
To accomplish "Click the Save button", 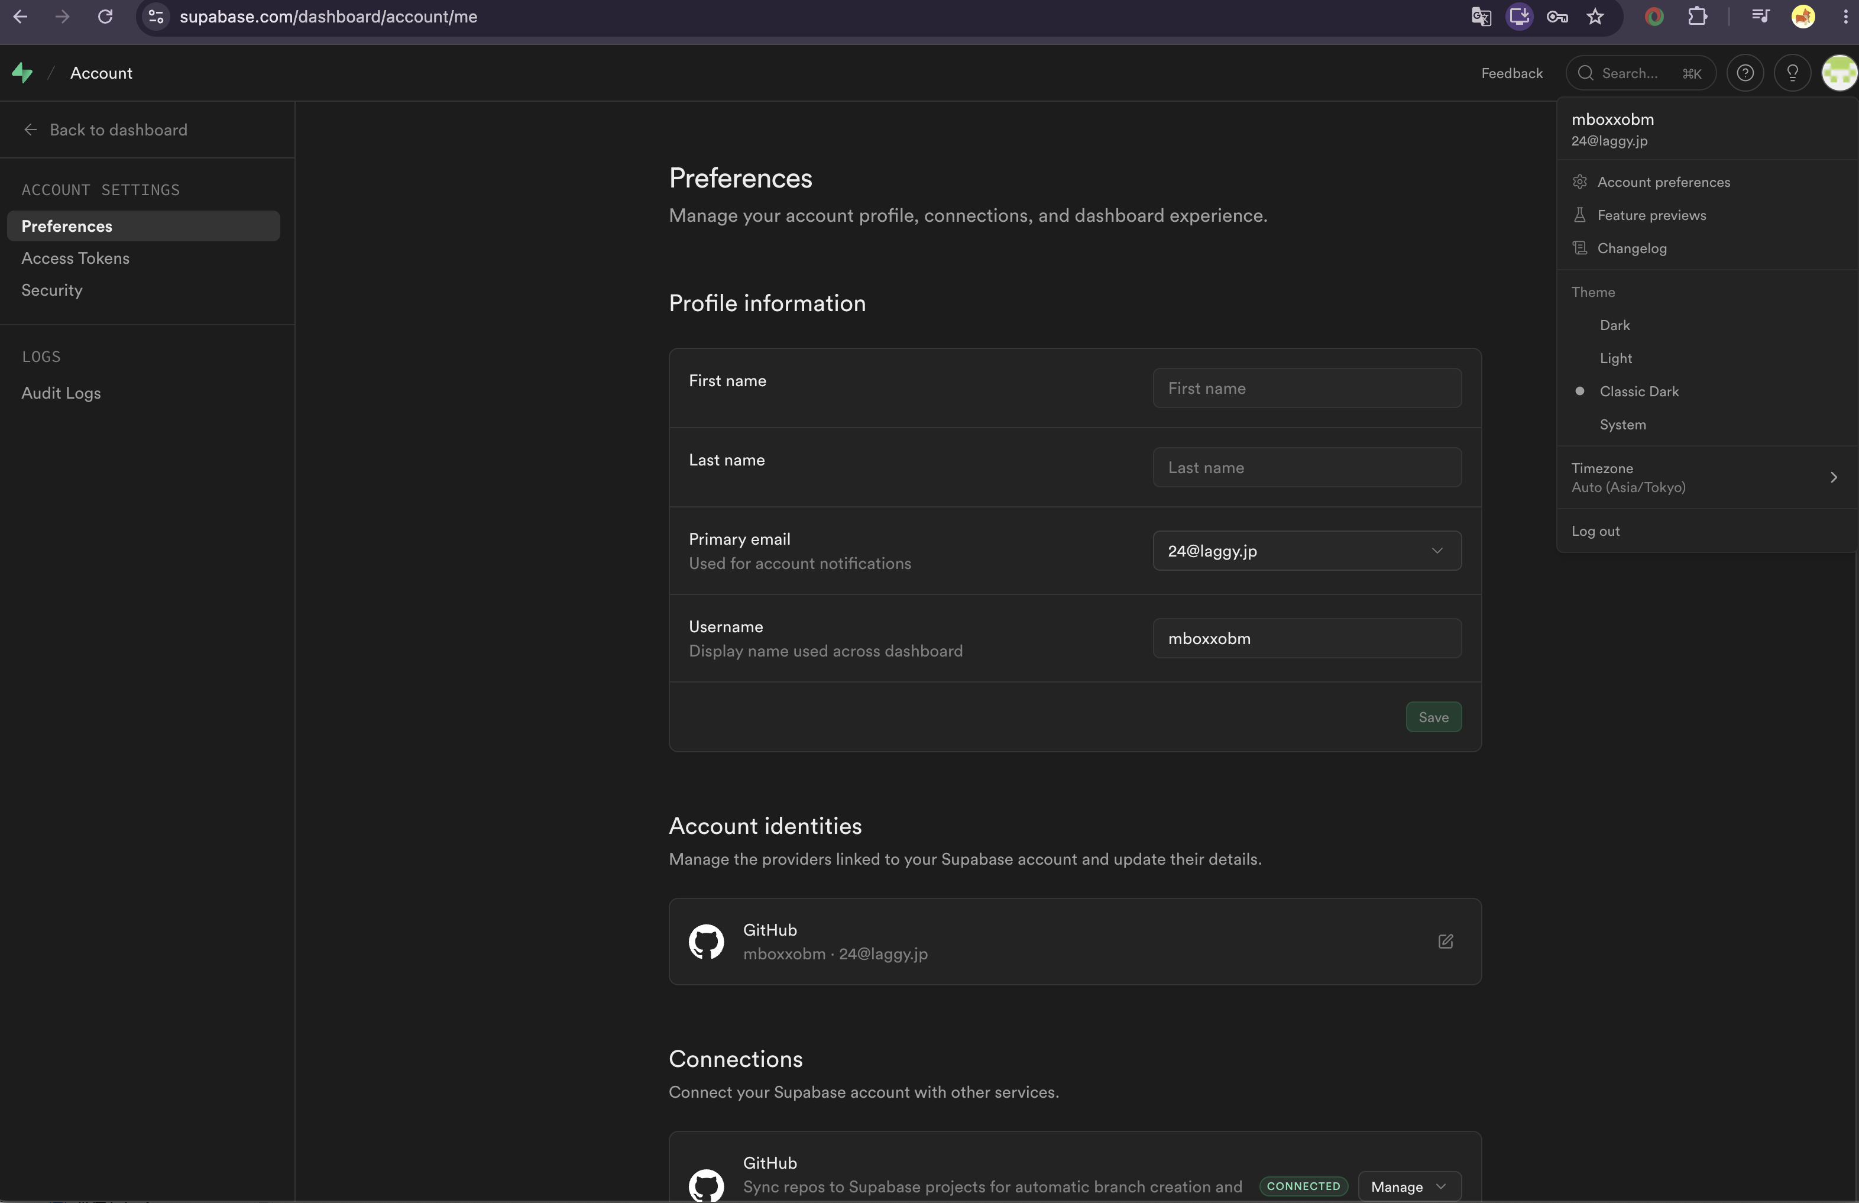I will tap(1433, 717).
